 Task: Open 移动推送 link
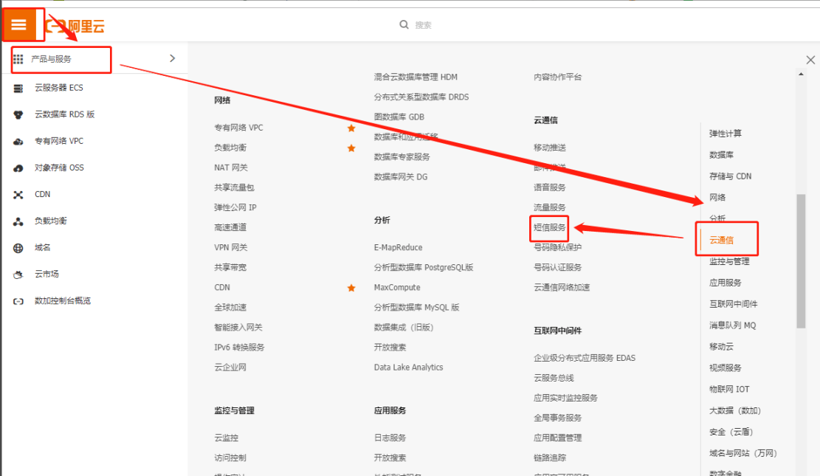pyautogui.click(x=550, y=148)
